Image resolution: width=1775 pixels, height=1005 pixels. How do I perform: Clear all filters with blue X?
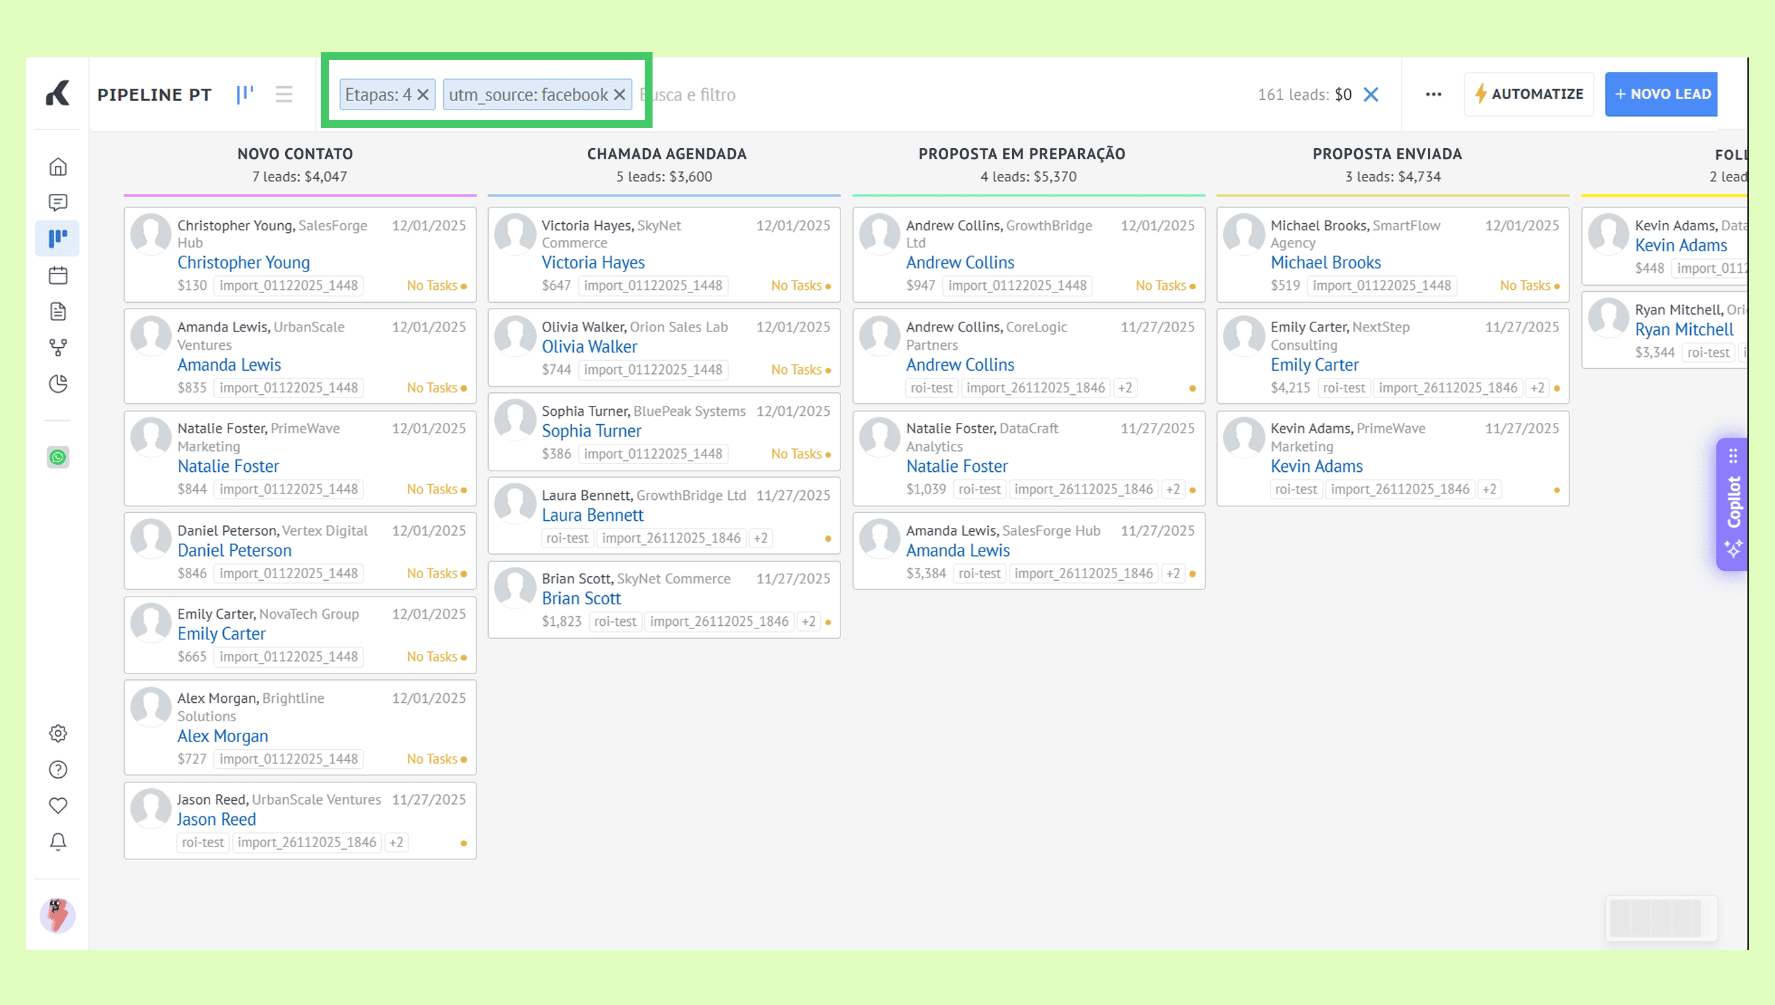[x=1370, y=95]
